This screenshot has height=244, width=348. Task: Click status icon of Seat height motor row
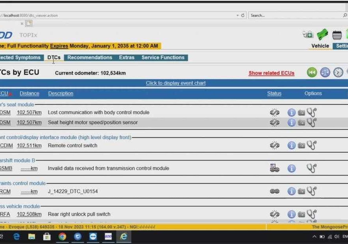pos(274,122)
